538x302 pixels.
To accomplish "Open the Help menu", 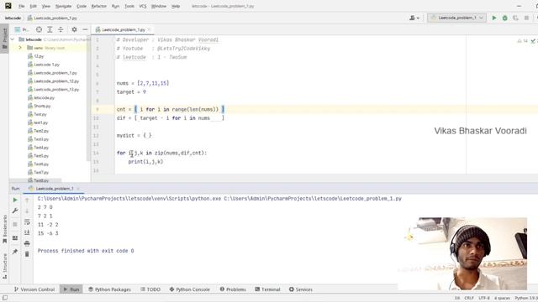I will 176,6.
